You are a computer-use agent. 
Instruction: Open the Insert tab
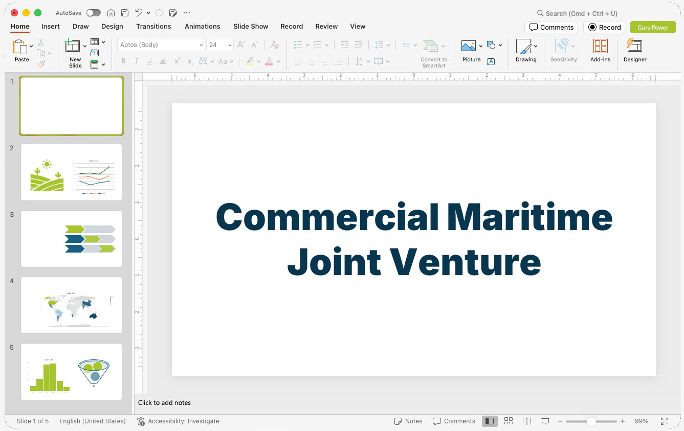[51, 26]
